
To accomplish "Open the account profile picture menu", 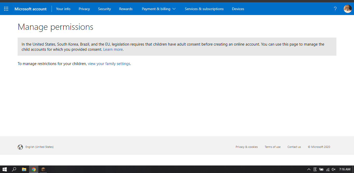I will click(348, 9).
